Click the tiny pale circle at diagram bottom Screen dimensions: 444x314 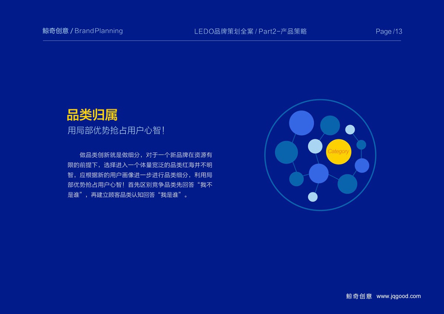313,197
